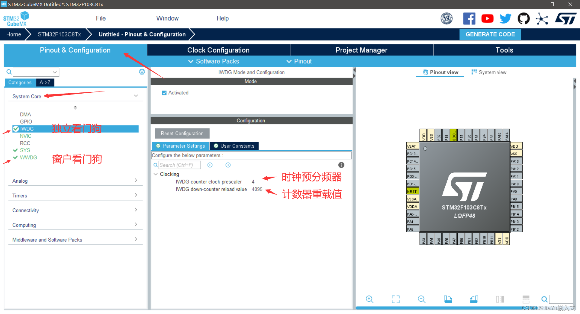Expand the Analog category
The width and height of the screenshot is (580, 314).
point(75,181)
